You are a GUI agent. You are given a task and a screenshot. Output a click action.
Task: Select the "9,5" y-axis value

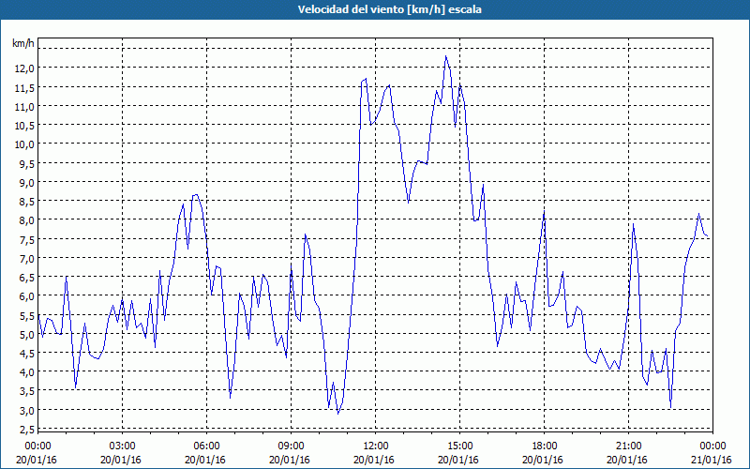click(x=26, y=163)
